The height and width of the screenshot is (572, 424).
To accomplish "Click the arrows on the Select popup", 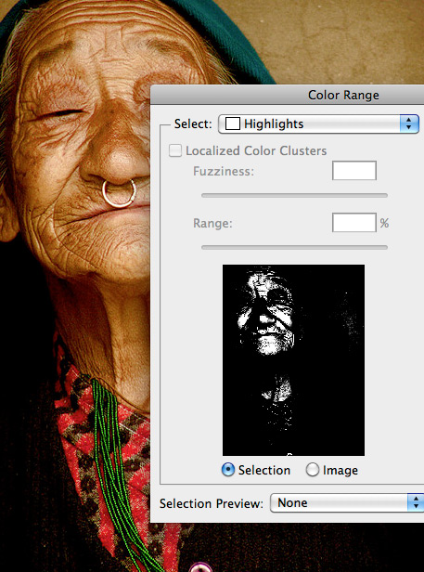I will (x=409, y=124).
